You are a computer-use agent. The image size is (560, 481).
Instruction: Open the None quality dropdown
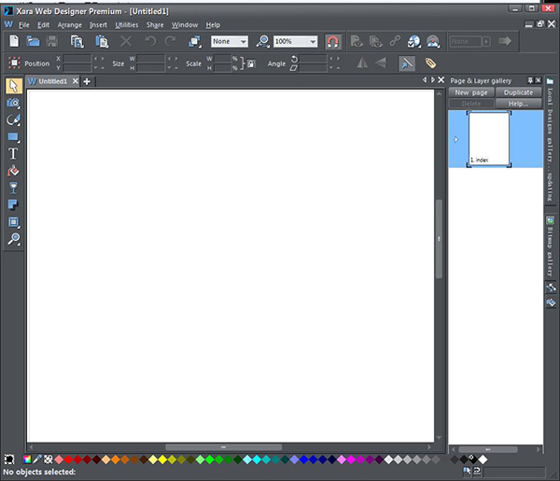click(243, 42)
